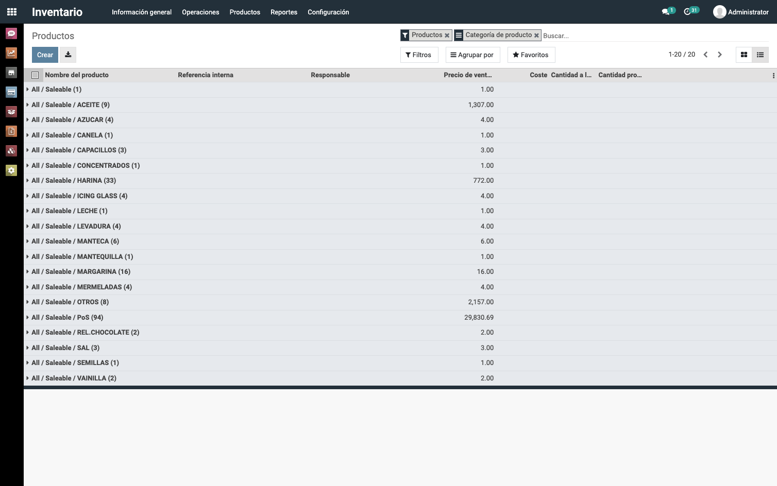777x486 pixels.
Task: Remove the Productos filter tag
Action: (447, 36)
